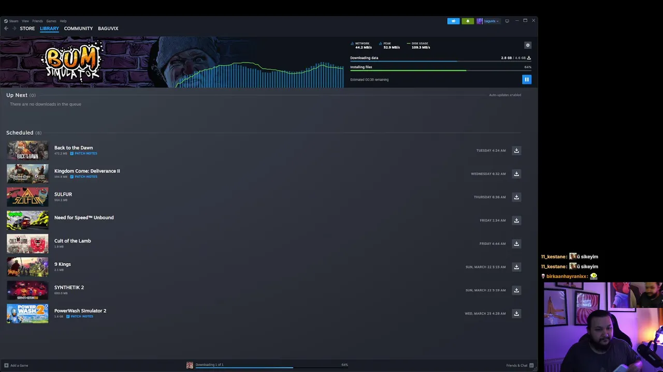Open the Games menu
The image size is (663, 372).
[51, 21]
